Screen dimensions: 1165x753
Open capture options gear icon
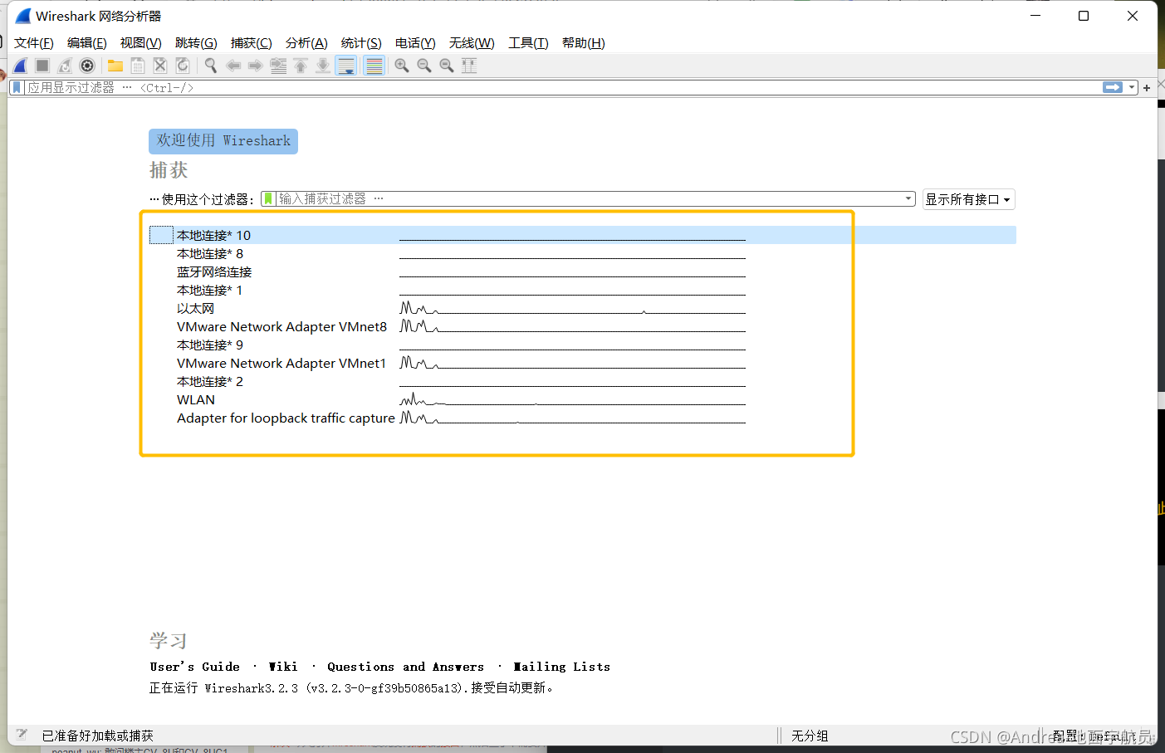pyautogui.click(x=87, y=66)
